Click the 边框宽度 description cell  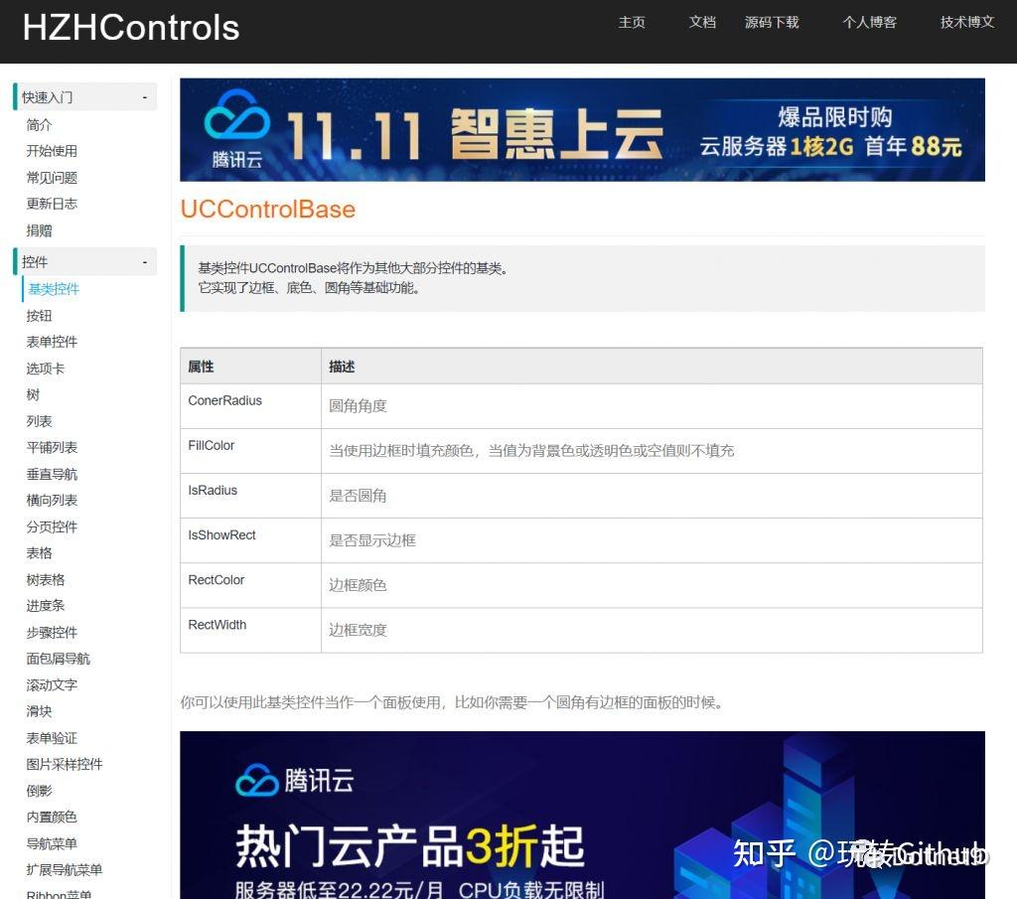[652, 630]
